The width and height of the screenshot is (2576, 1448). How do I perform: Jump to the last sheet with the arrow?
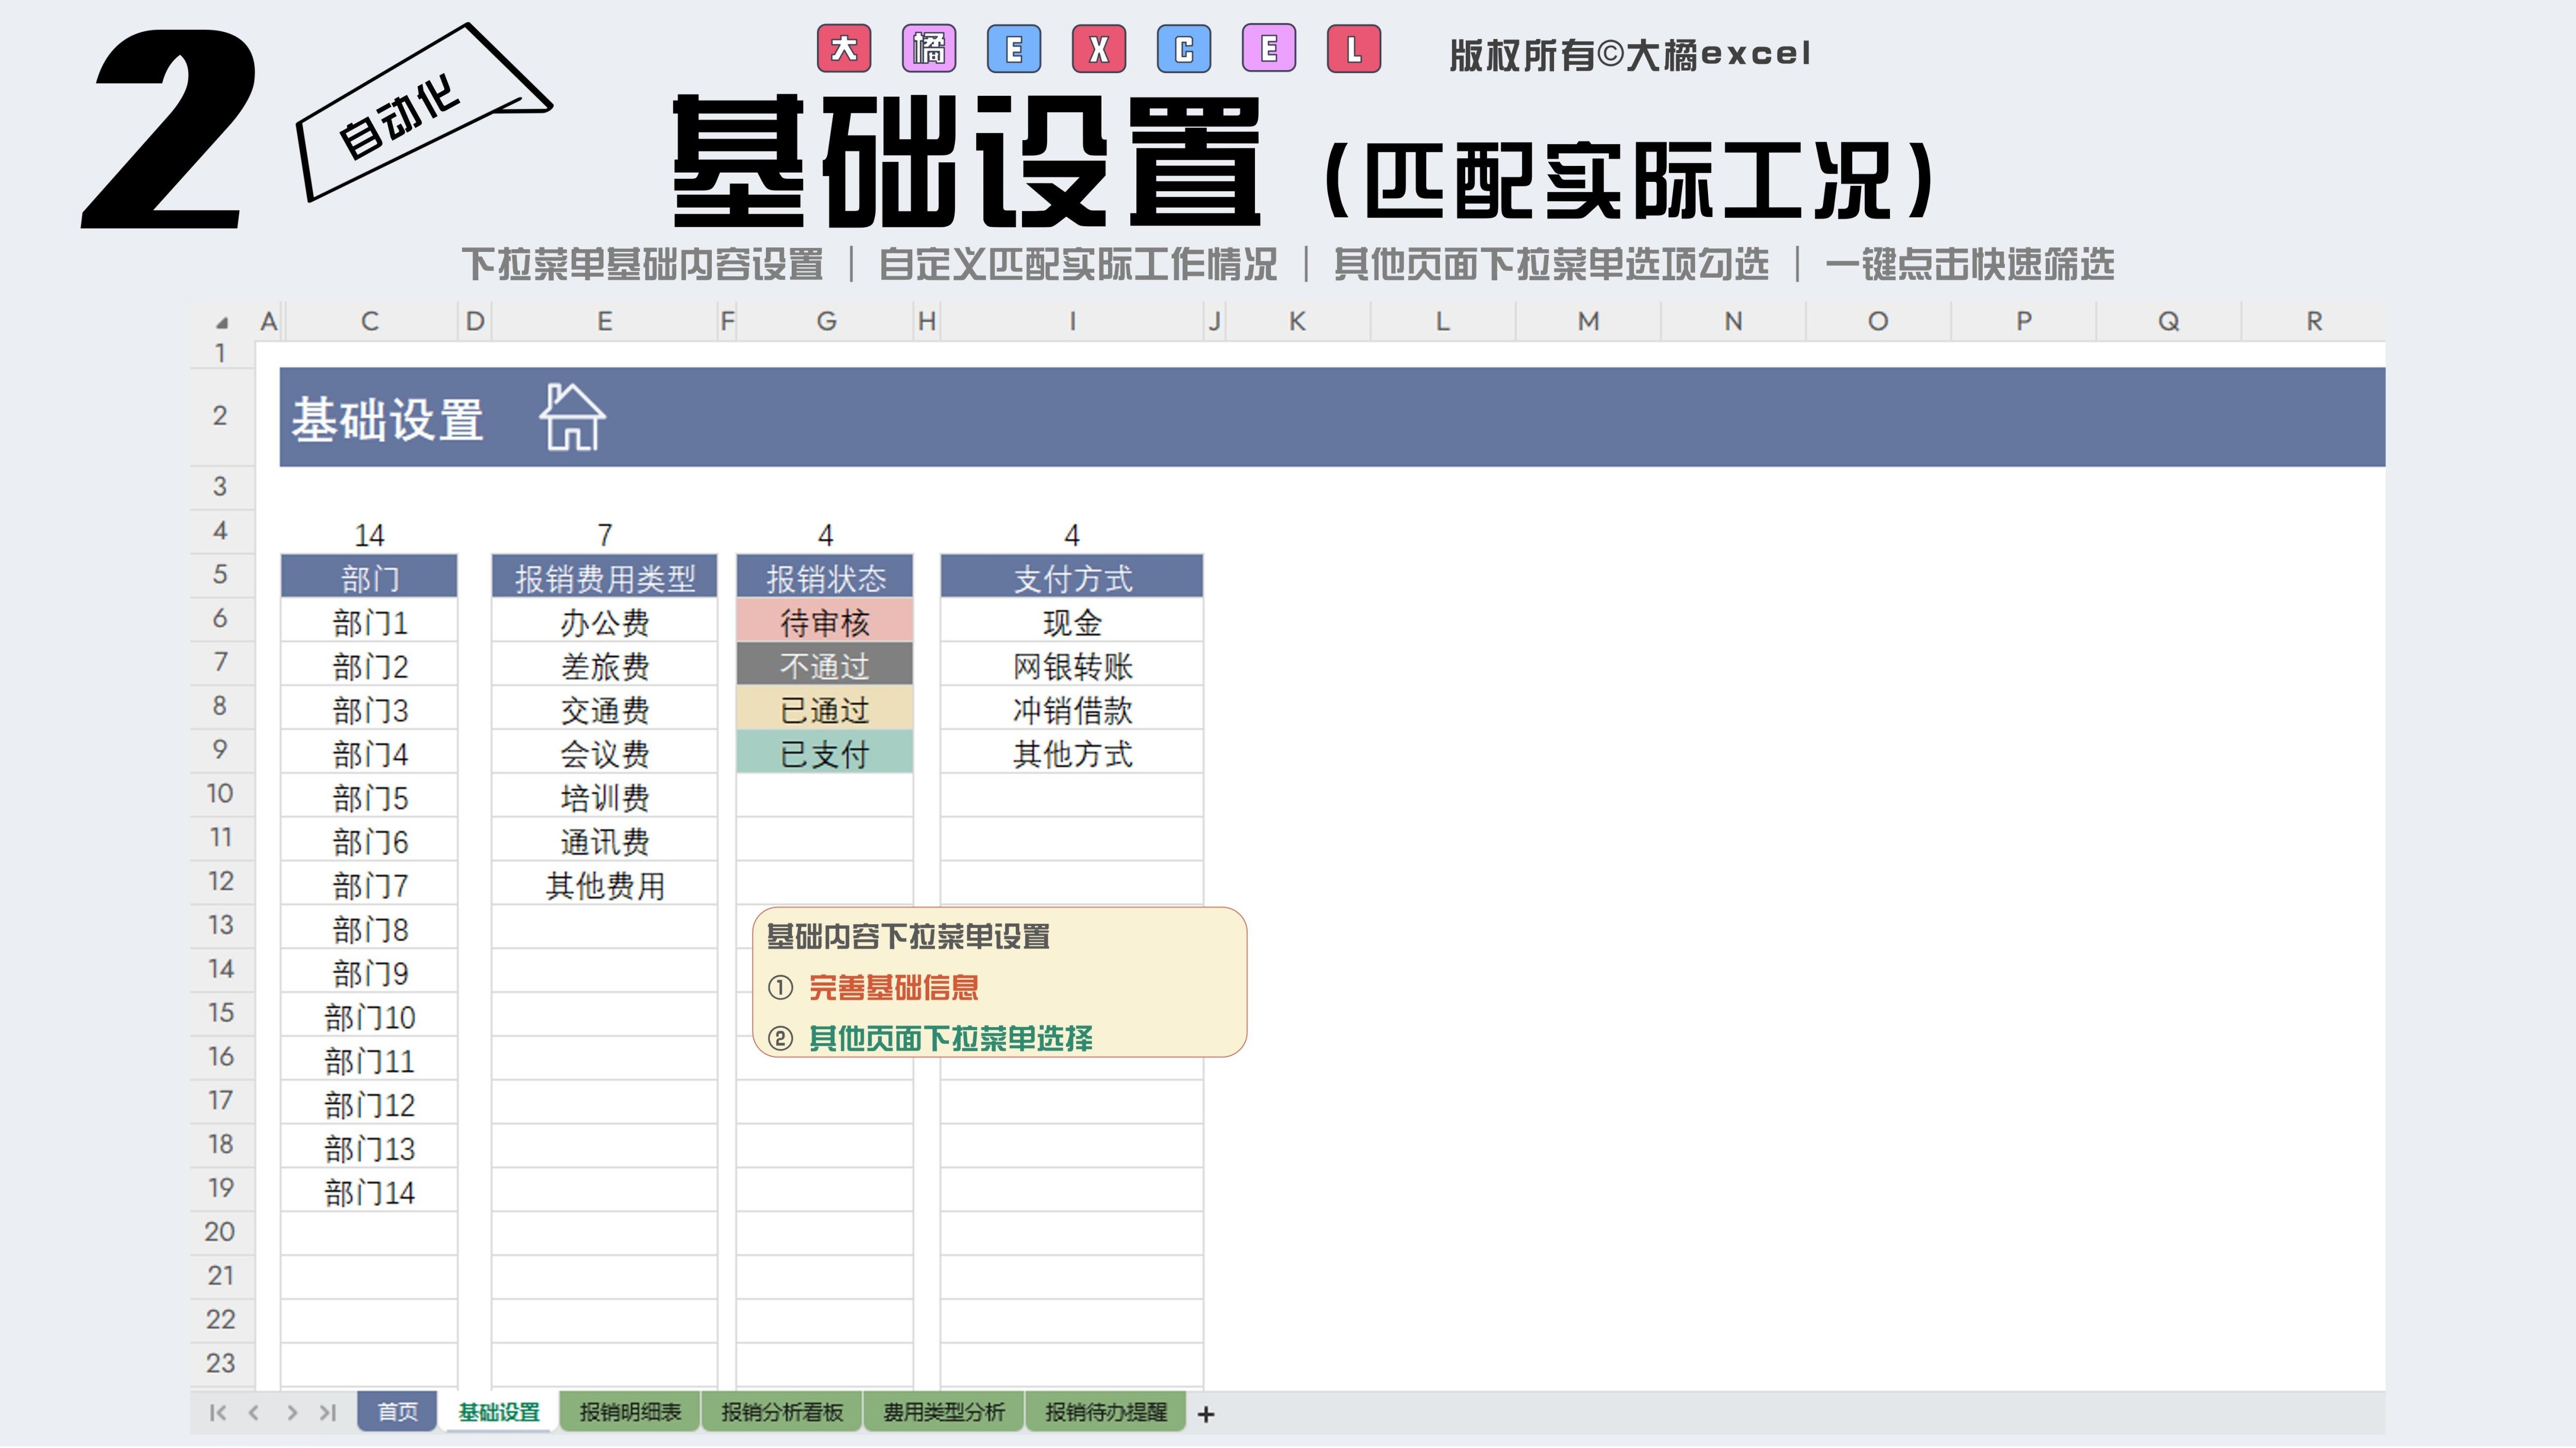coord(327,1412)
